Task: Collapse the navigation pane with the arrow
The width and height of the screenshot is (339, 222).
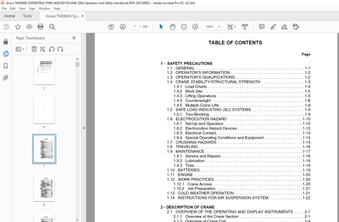Action: coord(84,128)
